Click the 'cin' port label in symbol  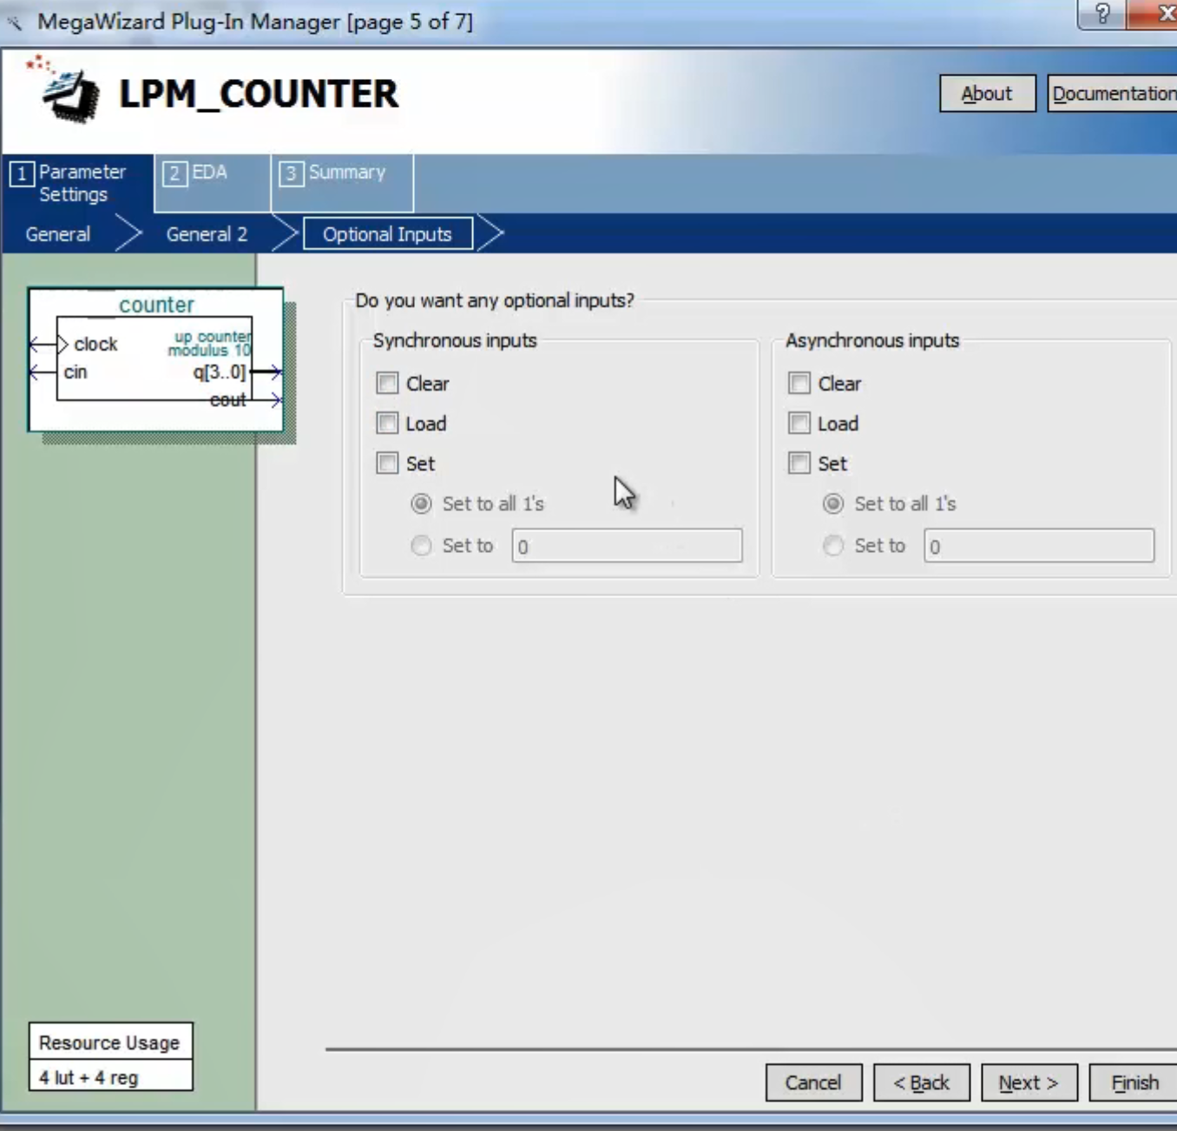coord(76,372)
